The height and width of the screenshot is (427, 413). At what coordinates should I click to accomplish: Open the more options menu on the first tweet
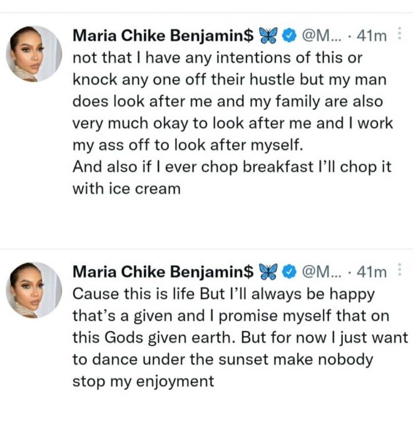[400, 35]
